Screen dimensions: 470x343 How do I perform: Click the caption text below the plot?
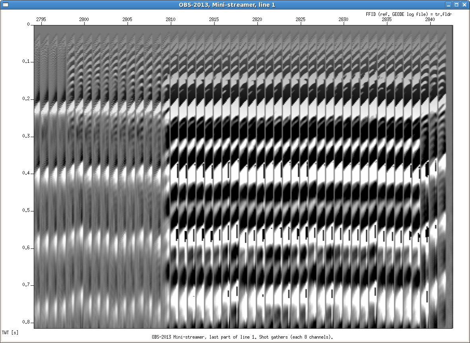coord(242,337)
